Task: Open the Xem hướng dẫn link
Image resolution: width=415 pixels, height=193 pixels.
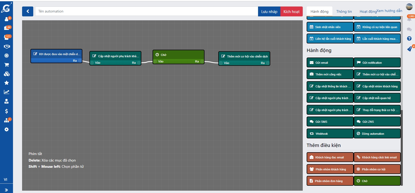Action: coord(389,11)
